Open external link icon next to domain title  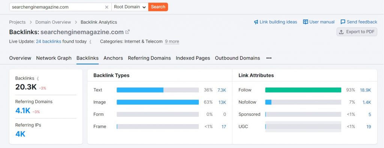point(127,32)
